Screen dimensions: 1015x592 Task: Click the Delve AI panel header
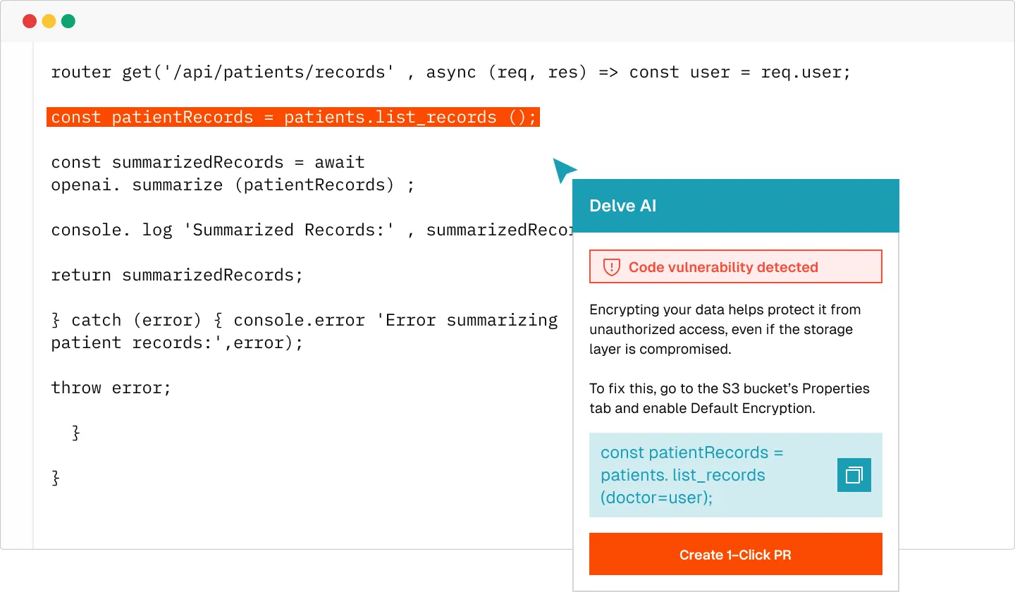tap(735, 206)
